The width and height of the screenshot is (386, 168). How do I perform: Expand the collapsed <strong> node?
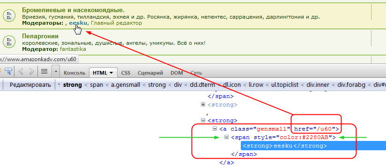pyautogui.click(x=203, y=105)
